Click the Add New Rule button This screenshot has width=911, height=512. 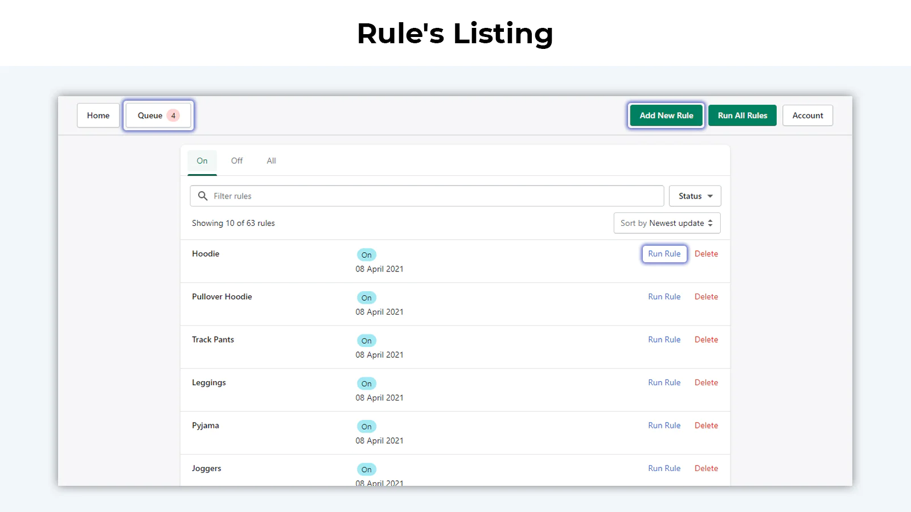(x=666, y=115)
